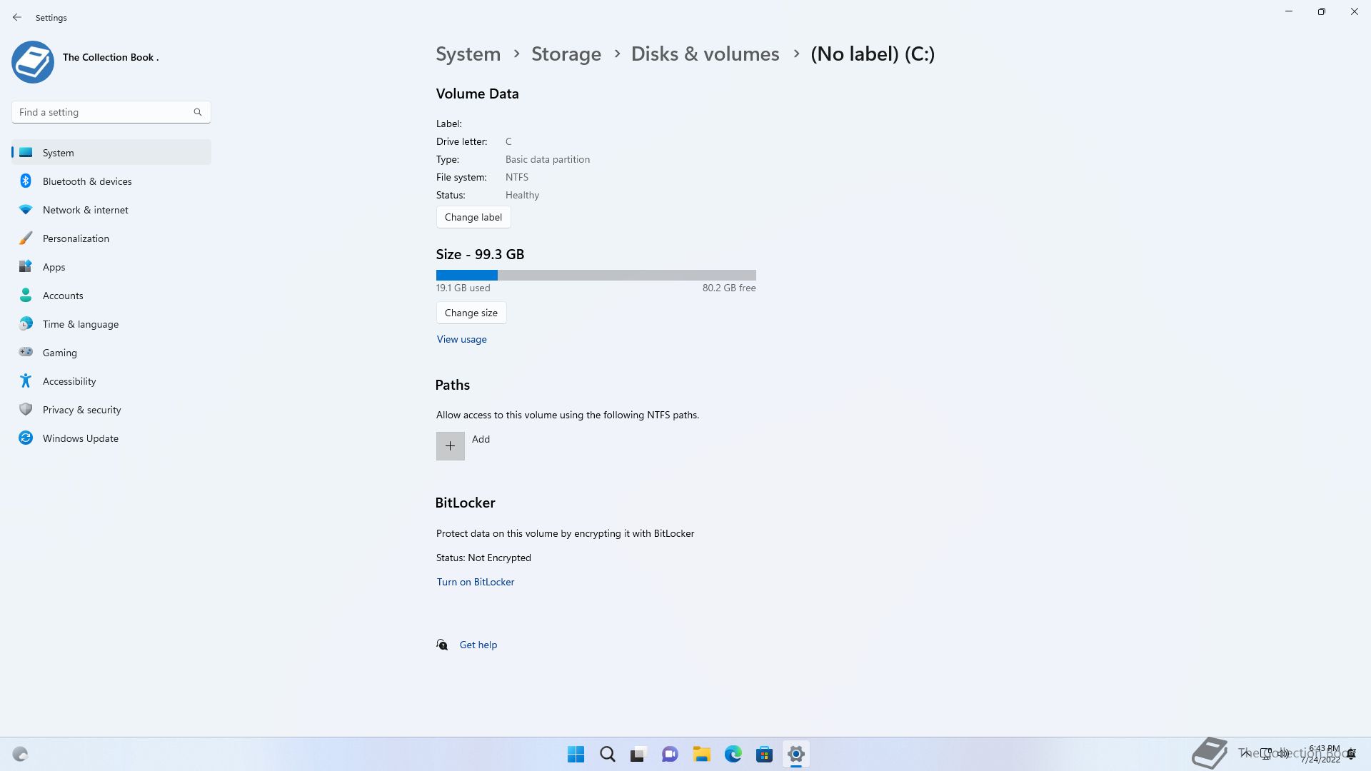Viewport: 1371px width, 771px height.
Task: Click the back arrow in Settings
Action: click(17, 17)
